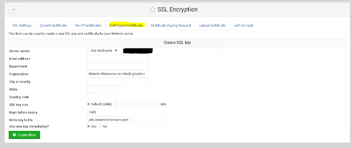The image size is (351, 148).
Task: Switch to the Let's Encrypt tab
Action: click(243, 25)
